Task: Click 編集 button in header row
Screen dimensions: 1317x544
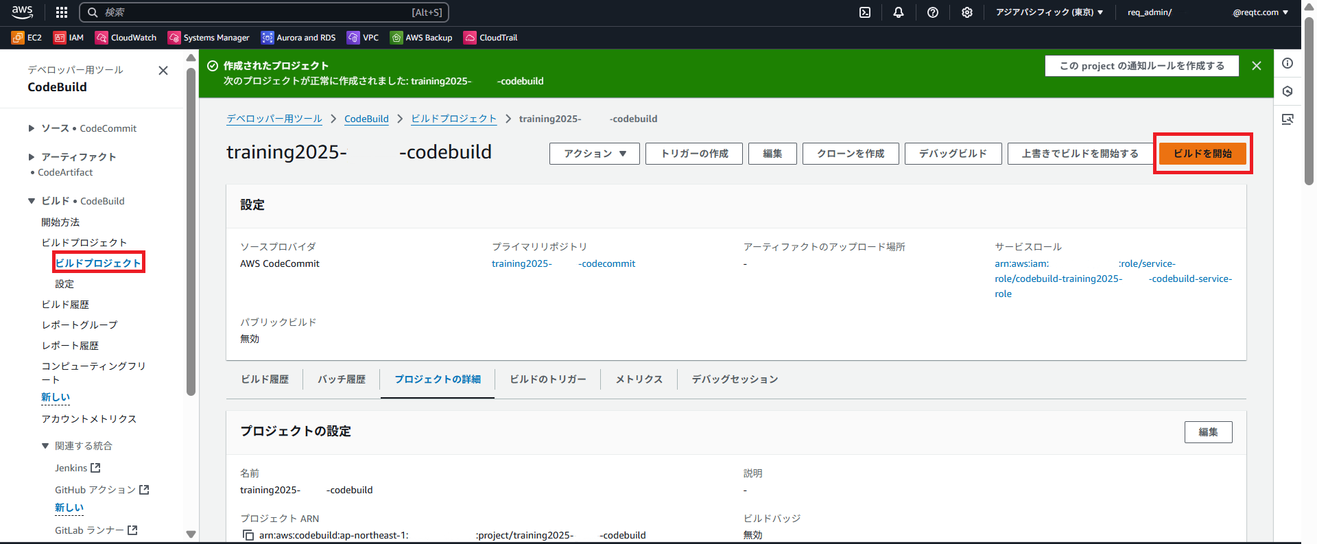Action: point(772,154)
